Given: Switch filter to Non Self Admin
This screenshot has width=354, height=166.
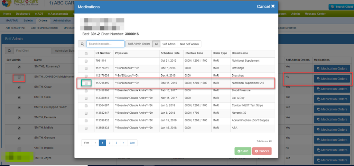Looking at the screenshot, I should (189, 44).
